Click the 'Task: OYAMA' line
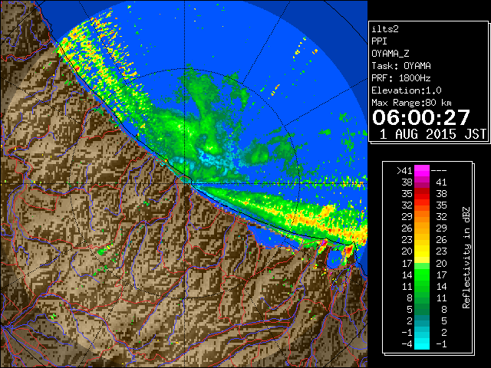The image size is (491, 368). point(401,66)
